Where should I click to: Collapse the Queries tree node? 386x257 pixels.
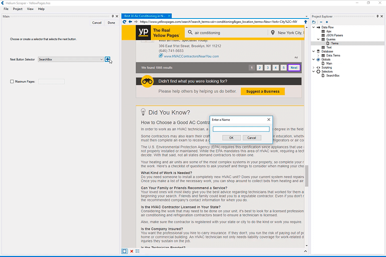click(318, 39)
